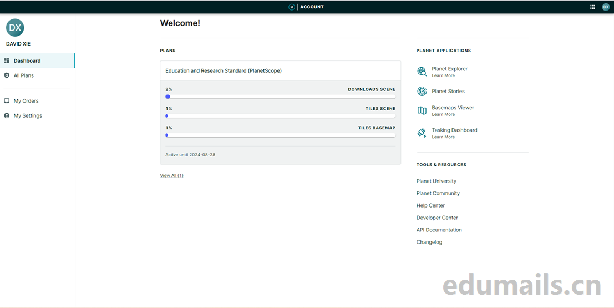Open the API Documentation link
The width and height of the screenshot is (614, 308).
coord(439,230)
